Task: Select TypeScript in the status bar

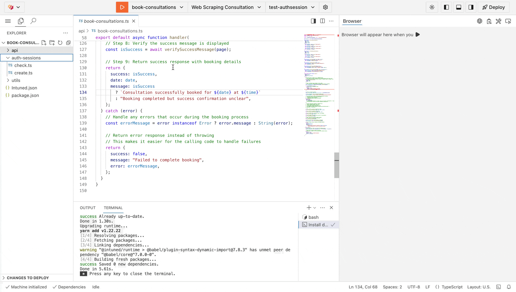Action: point(452,287)
